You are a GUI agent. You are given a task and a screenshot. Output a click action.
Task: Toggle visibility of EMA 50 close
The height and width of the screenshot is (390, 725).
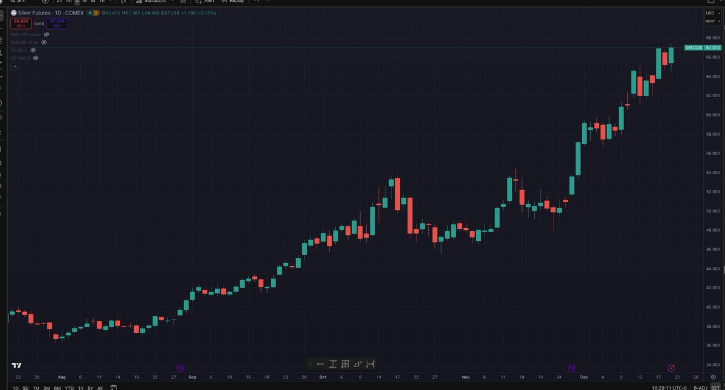coord(44,42)
